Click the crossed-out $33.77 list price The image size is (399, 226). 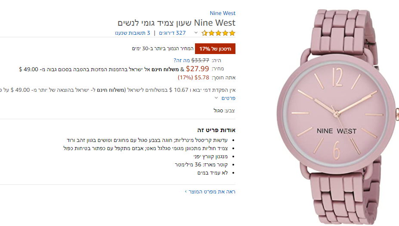[x=200, y=60]
